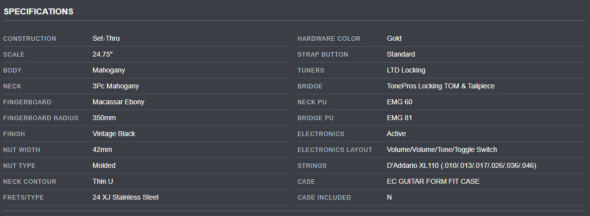
Task: Click the LTD Locking tuners value
Action: coord(406,70)
